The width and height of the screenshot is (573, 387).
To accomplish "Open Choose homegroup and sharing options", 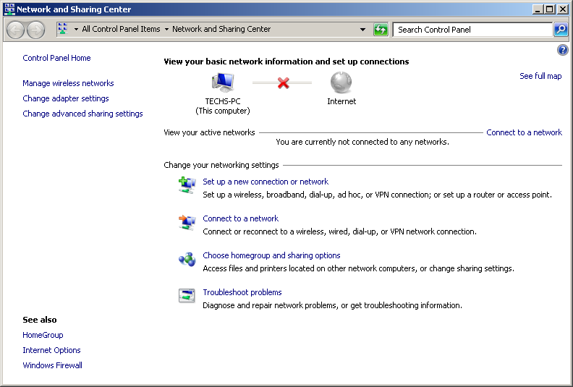I will 271,255.
